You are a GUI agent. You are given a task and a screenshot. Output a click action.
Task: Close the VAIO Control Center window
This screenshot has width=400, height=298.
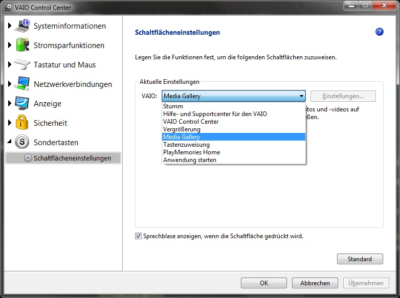(x=385, y=5)
